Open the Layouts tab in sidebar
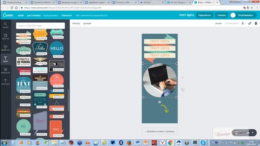260x146 pixels. [x=5, y=36]
